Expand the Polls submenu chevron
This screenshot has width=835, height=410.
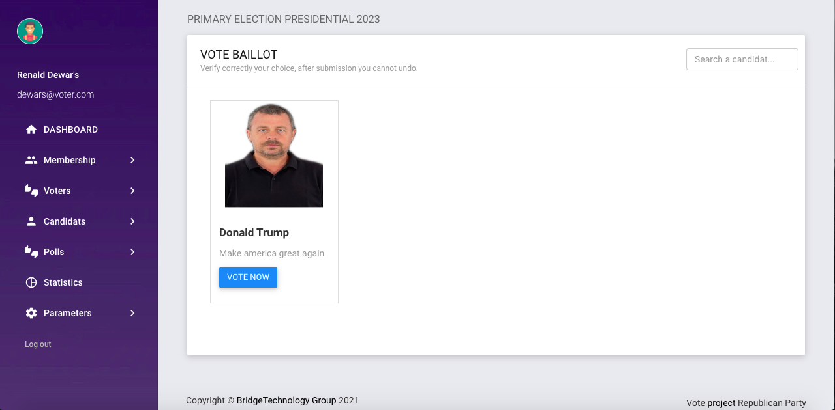pyautogui.click(x=132, y=252)
